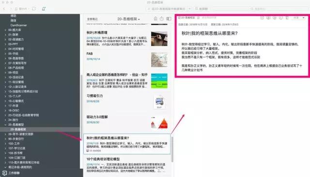Set a reminder with the editor alarm icon
310x177 pixels.
pyautogui.click(x=262, y=18)
